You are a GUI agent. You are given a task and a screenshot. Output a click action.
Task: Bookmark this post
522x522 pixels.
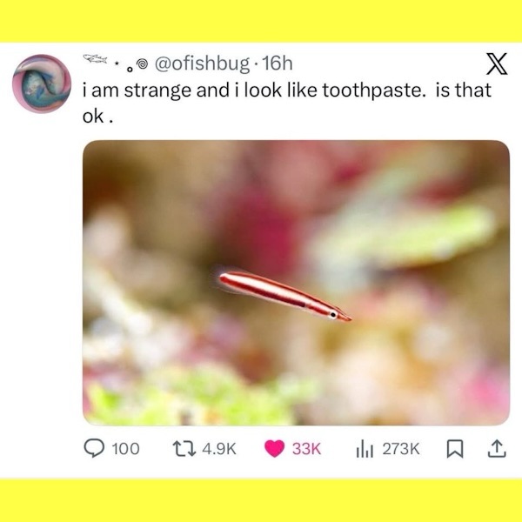point(455,449)
